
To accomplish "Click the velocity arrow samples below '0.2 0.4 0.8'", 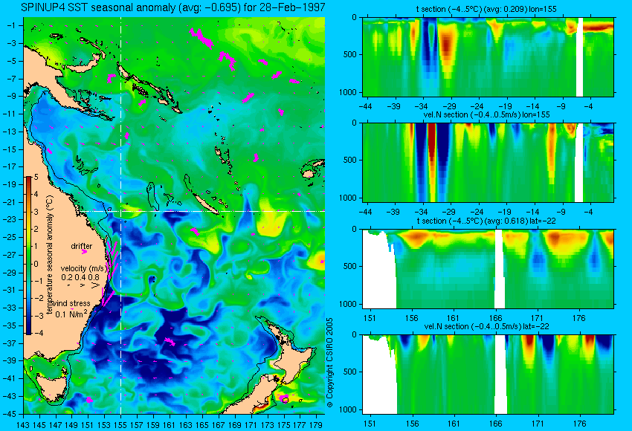I will pos(84,285).
